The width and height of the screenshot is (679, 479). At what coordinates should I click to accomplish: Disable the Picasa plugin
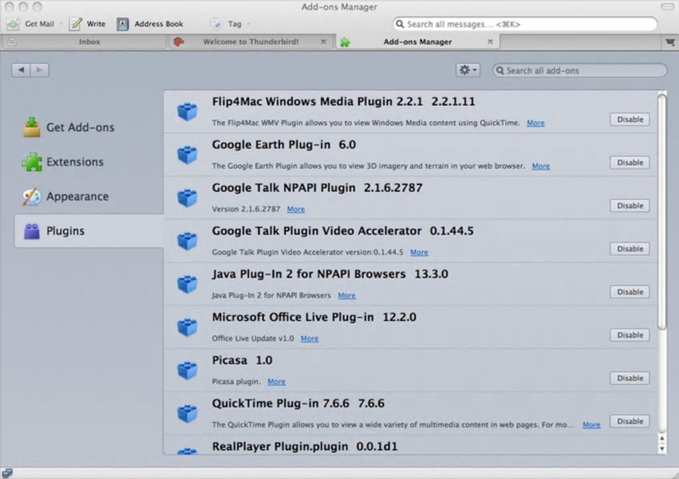629,378
